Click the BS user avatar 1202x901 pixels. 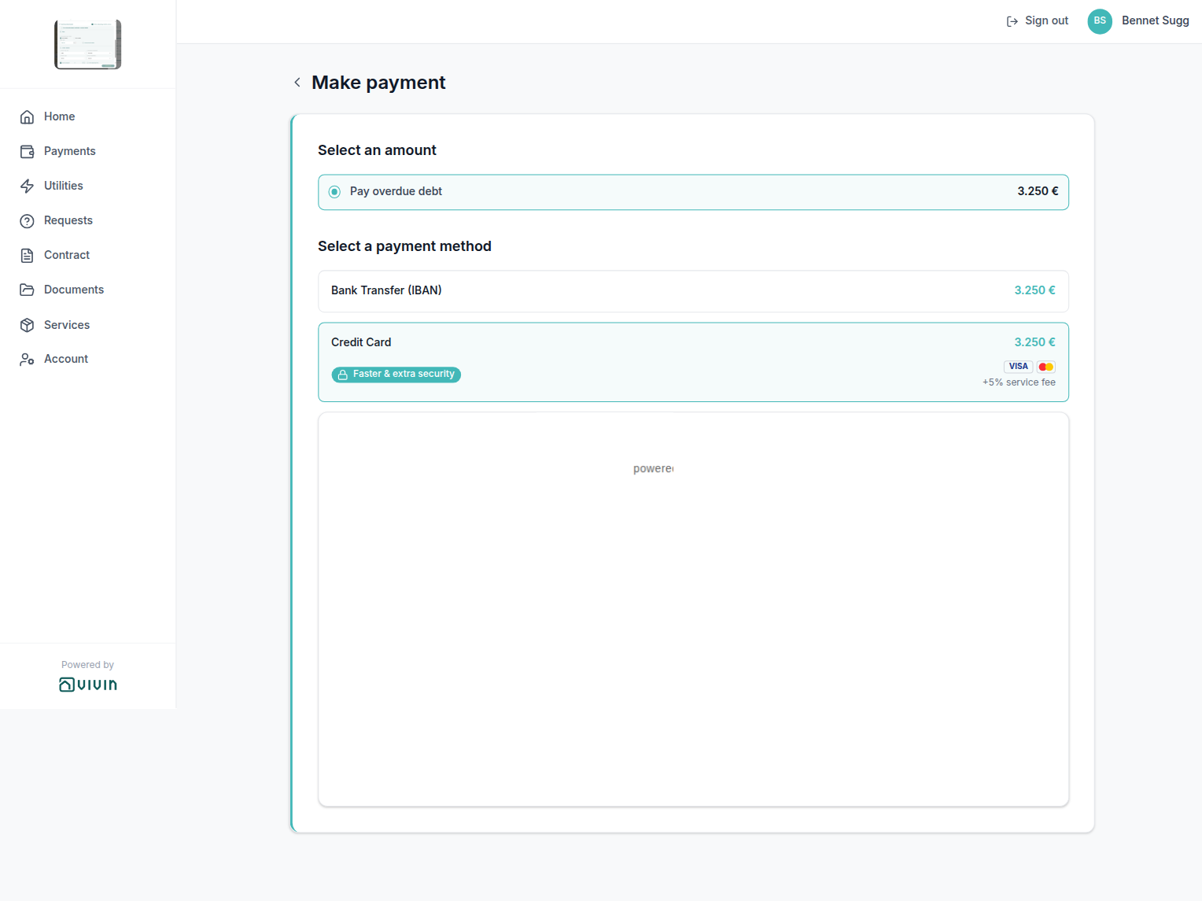(1100, 21)
